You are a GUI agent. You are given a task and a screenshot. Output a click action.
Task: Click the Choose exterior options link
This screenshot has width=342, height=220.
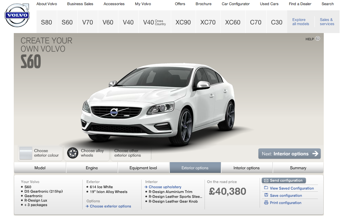[x=110, y=206]
